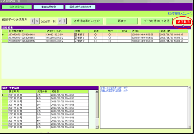194x134 pixels.
Task: Click up arrow of document list scrollbar
Action: (190, 88)
